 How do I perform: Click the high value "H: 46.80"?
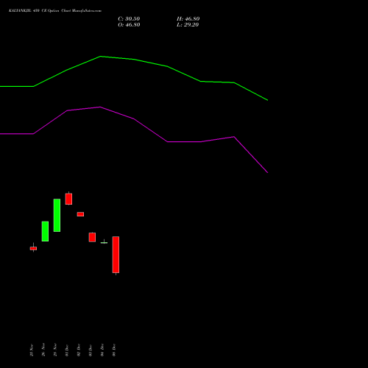188,19
